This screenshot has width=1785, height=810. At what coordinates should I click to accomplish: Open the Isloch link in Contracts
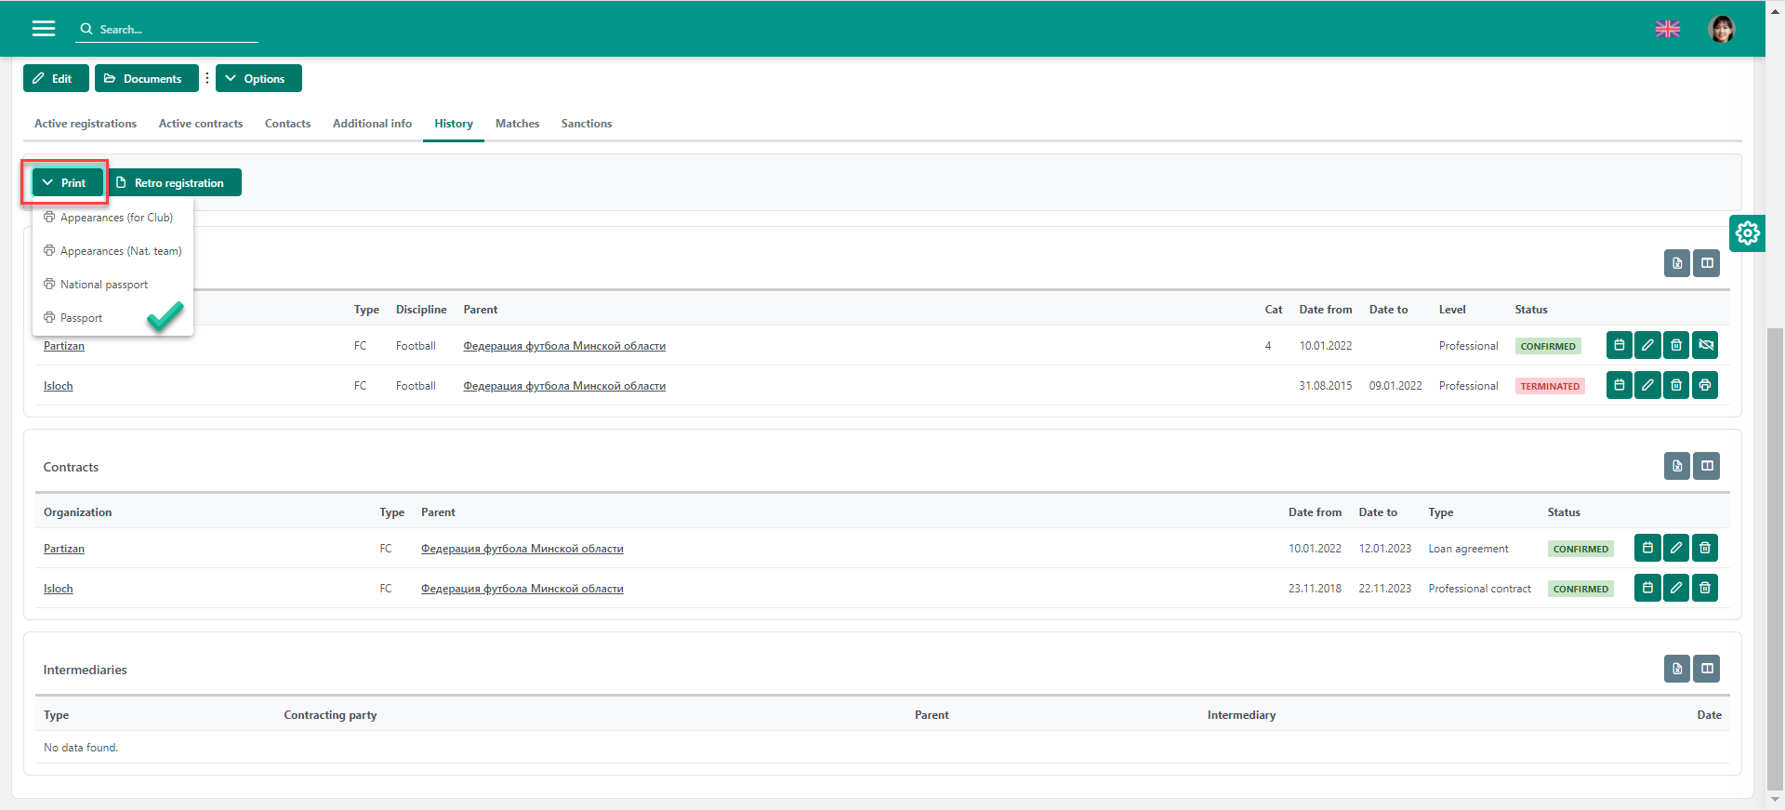[58, 589]
